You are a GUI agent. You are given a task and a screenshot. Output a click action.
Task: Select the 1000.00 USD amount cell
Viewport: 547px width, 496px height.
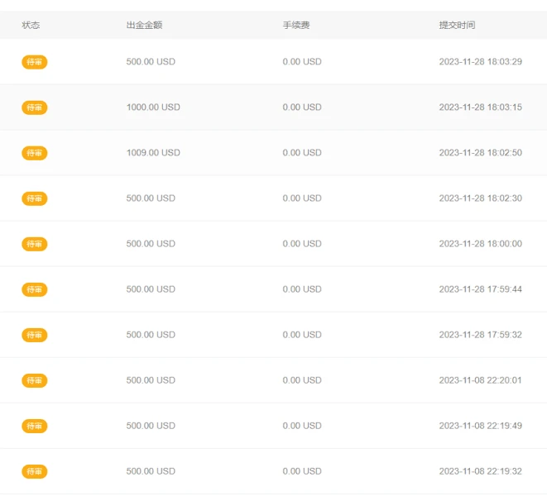pos(153,107)
